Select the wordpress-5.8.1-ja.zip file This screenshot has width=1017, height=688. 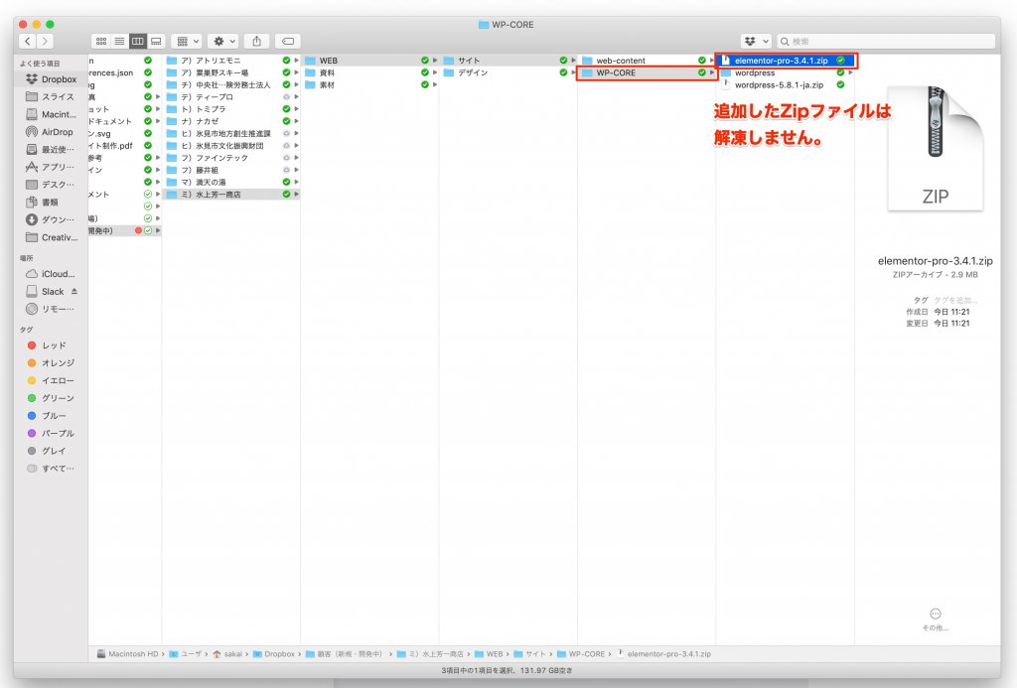click(780, 84)
